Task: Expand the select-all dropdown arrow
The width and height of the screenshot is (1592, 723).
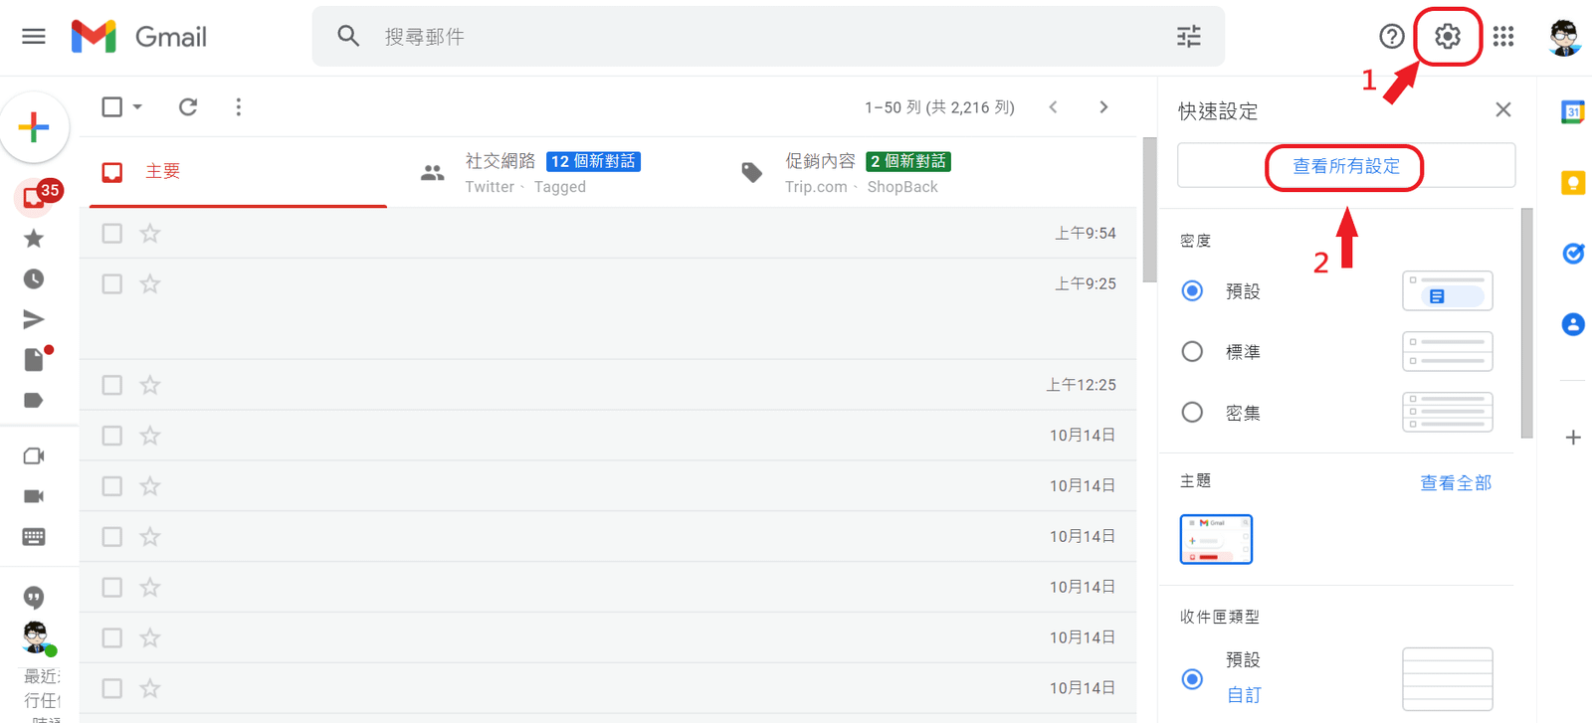Action: pos(137,106)
